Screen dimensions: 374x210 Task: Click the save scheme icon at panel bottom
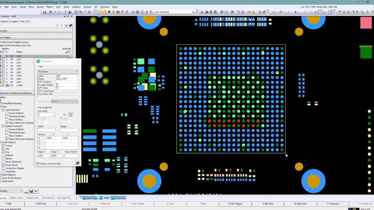point(31,191)
